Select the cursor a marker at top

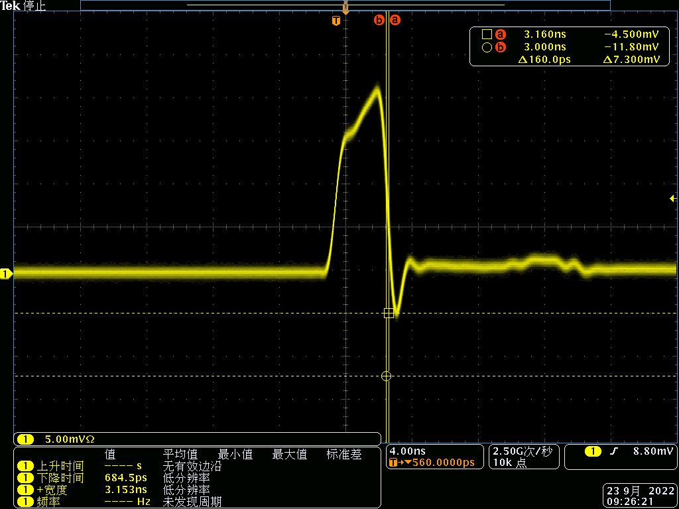[x=396, y=20]
